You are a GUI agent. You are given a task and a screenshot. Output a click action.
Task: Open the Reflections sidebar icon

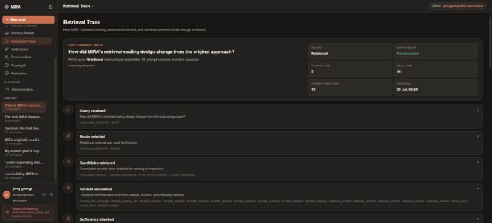point(7,49)
